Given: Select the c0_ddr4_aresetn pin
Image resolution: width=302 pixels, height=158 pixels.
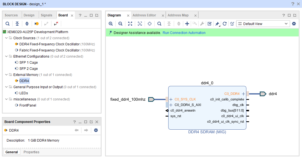Looking at the screenshot, I should pyautogui.click(x=183, y=110).
